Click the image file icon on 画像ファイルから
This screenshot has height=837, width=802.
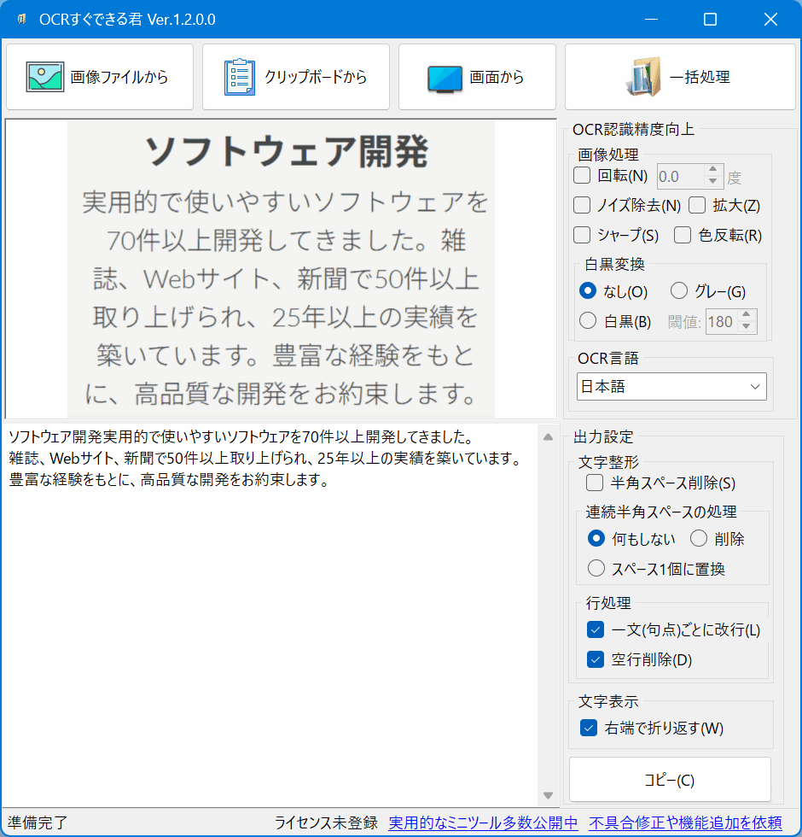44,77
